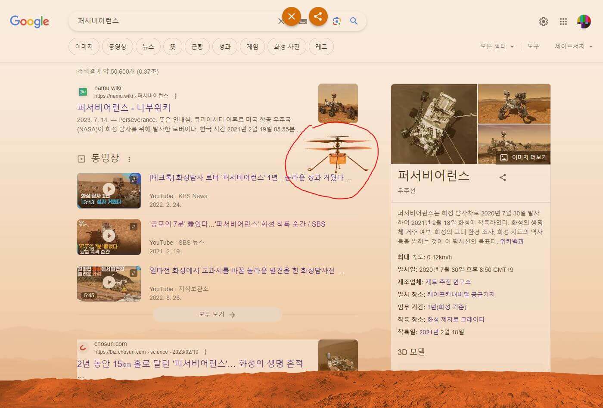Expand preview on SBS video thumbnail
603x408 pixels.
[x=134, y=226]
